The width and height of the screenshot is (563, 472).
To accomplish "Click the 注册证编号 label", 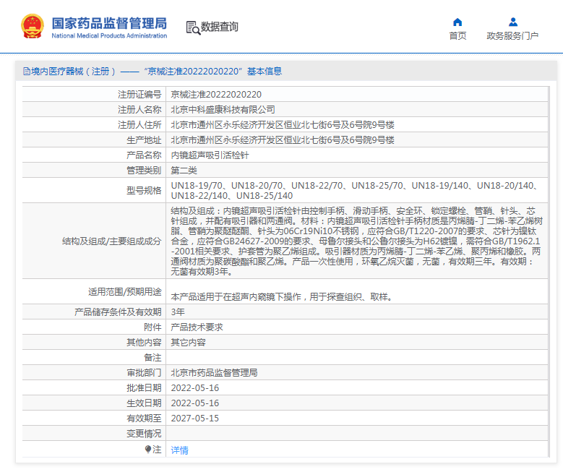I will pos(139,95).
